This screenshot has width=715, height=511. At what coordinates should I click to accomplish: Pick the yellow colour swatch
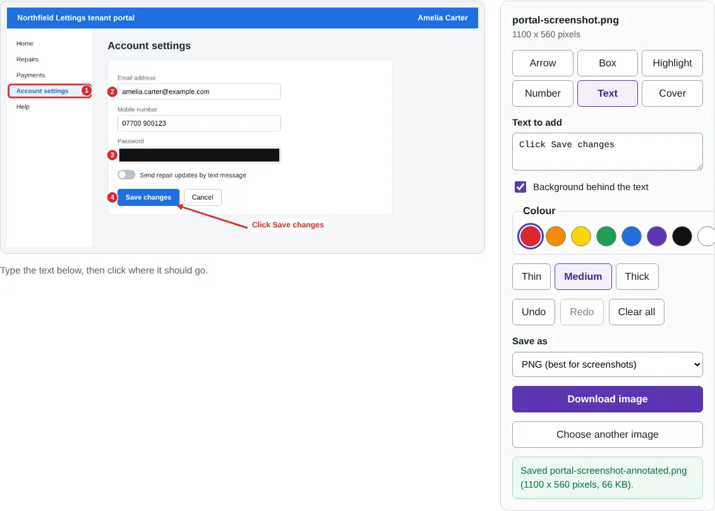pyautogui.click(x=581, y=236)
